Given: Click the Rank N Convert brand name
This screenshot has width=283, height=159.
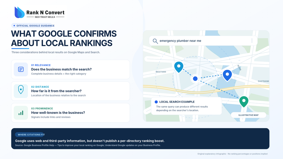Looking at the screenshot, I should coord(45,12).
